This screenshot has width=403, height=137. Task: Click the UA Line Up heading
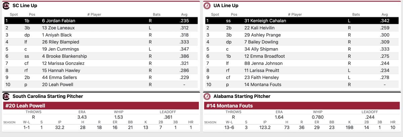(x=226, y=6)
